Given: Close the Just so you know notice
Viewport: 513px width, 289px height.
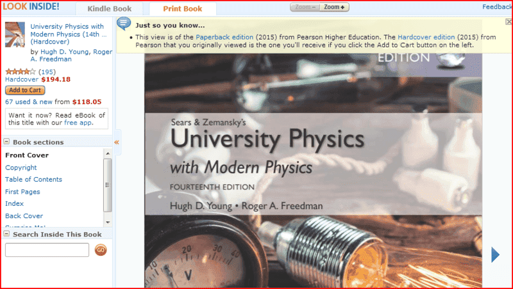Looking at the screenshot, I should (x=509, y=22).
